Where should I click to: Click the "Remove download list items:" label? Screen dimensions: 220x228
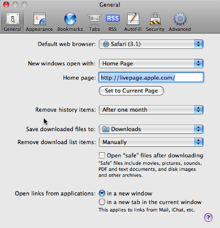57,142
